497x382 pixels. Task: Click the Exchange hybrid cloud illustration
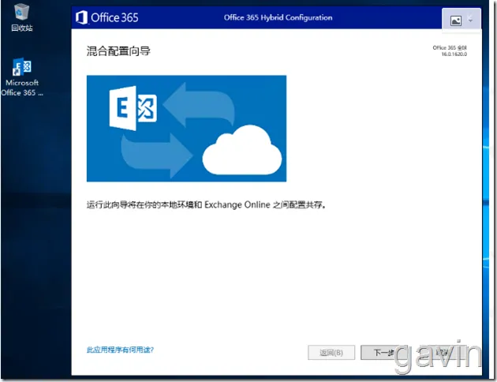(x=186, y=129)
